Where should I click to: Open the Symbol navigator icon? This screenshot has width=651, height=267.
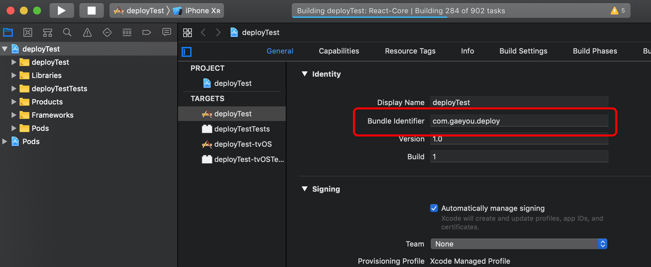click(x=48, y=32)
